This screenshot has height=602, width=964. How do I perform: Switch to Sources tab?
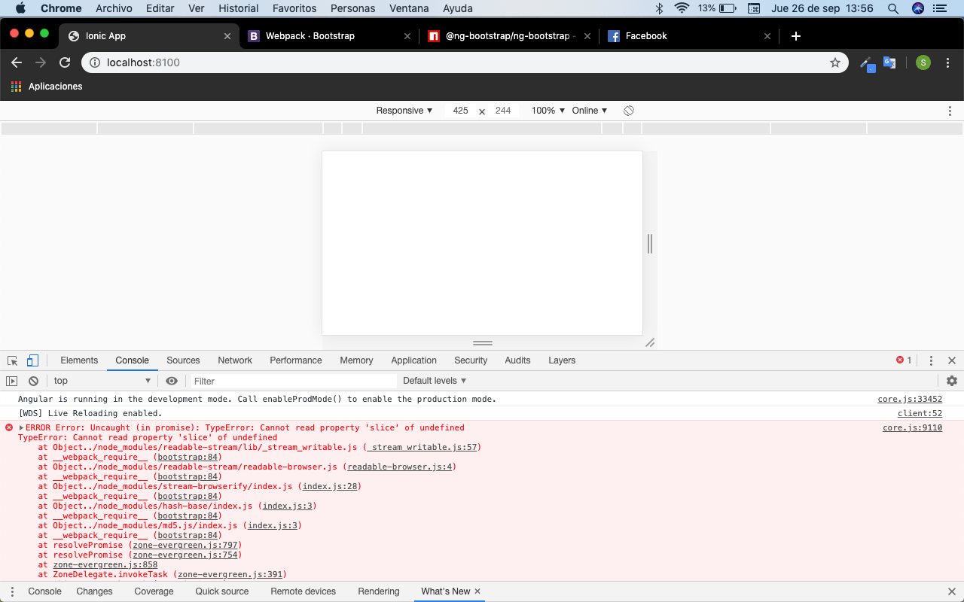click(x=183, y=360)
